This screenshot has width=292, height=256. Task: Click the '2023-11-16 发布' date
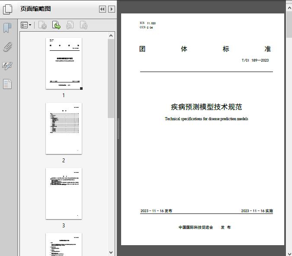tap(156, 211)
